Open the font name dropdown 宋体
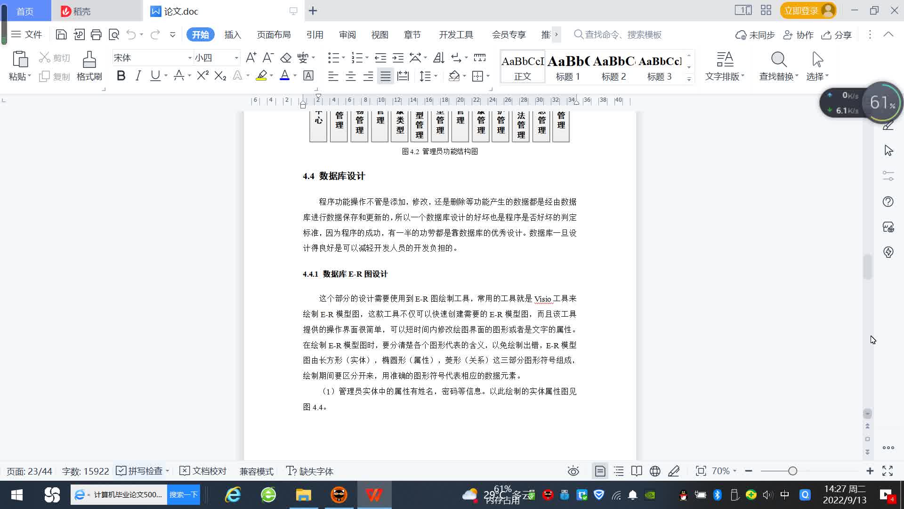The width and height of the screenshot is (904, 509). 190,58
